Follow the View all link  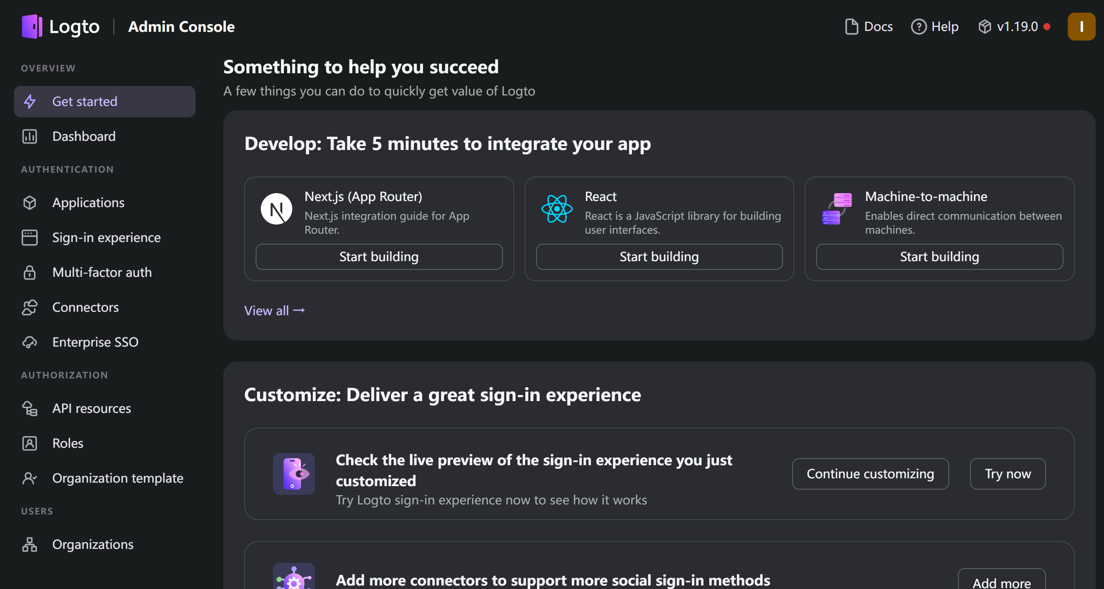click(x=274, y=310)
